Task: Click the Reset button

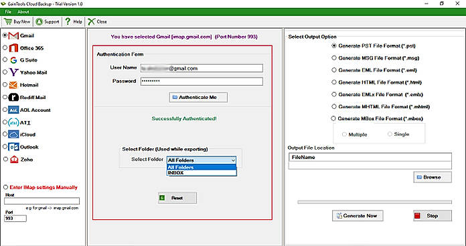Action: (177, 198)
